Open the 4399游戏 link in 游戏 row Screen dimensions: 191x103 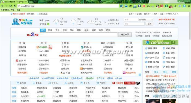41,96
